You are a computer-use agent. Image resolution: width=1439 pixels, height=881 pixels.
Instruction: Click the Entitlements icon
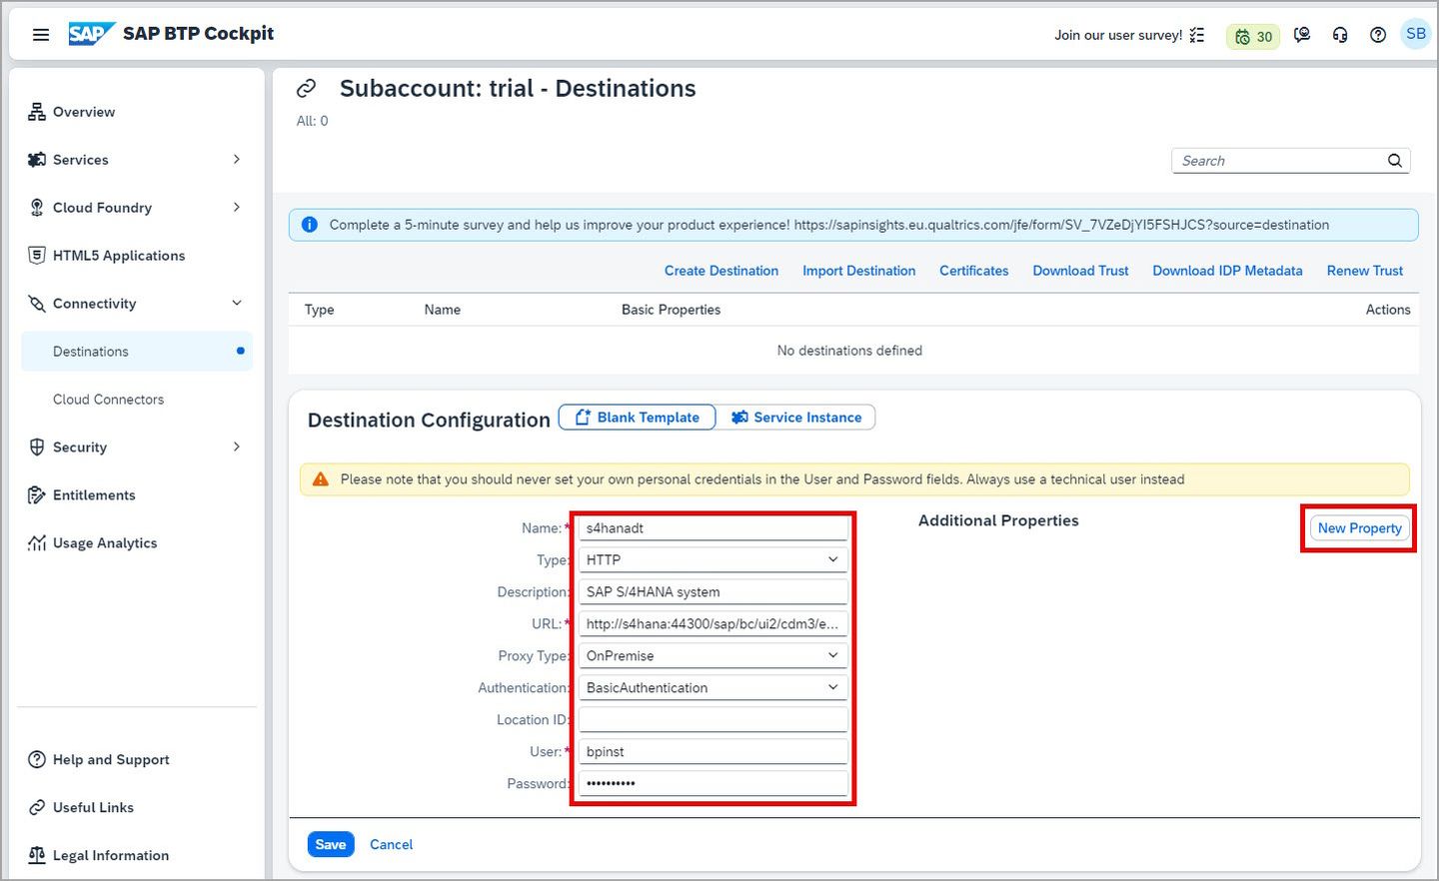click(37, 495)
